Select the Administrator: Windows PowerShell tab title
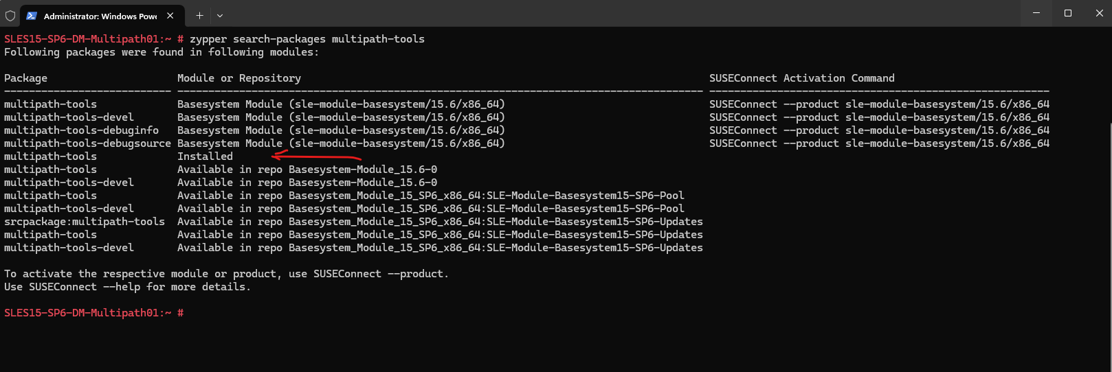Viewport: 1112px width, 372px height. pos(100,16)
